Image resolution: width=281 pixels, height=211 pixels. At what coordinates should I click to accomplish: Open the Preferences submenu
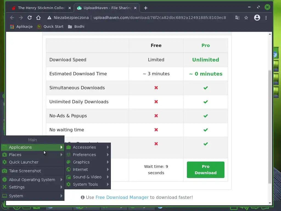pos(88,155)
